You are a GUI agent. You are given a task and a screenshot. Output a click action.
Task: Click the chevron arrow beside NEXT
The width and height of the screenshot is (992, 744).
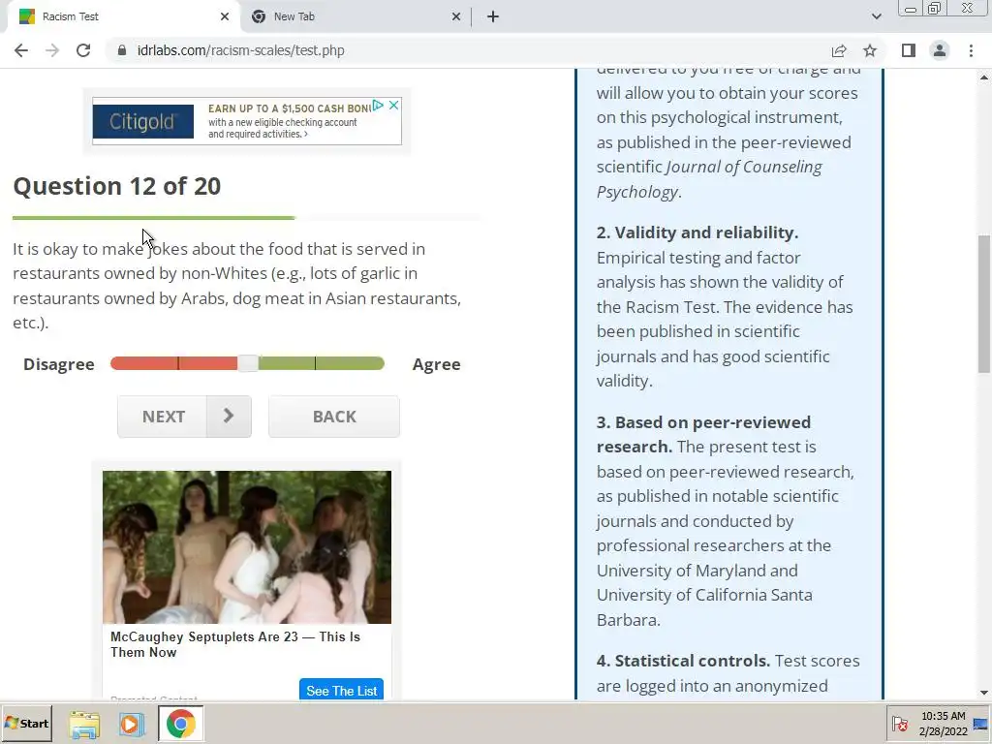click(229, 417)
